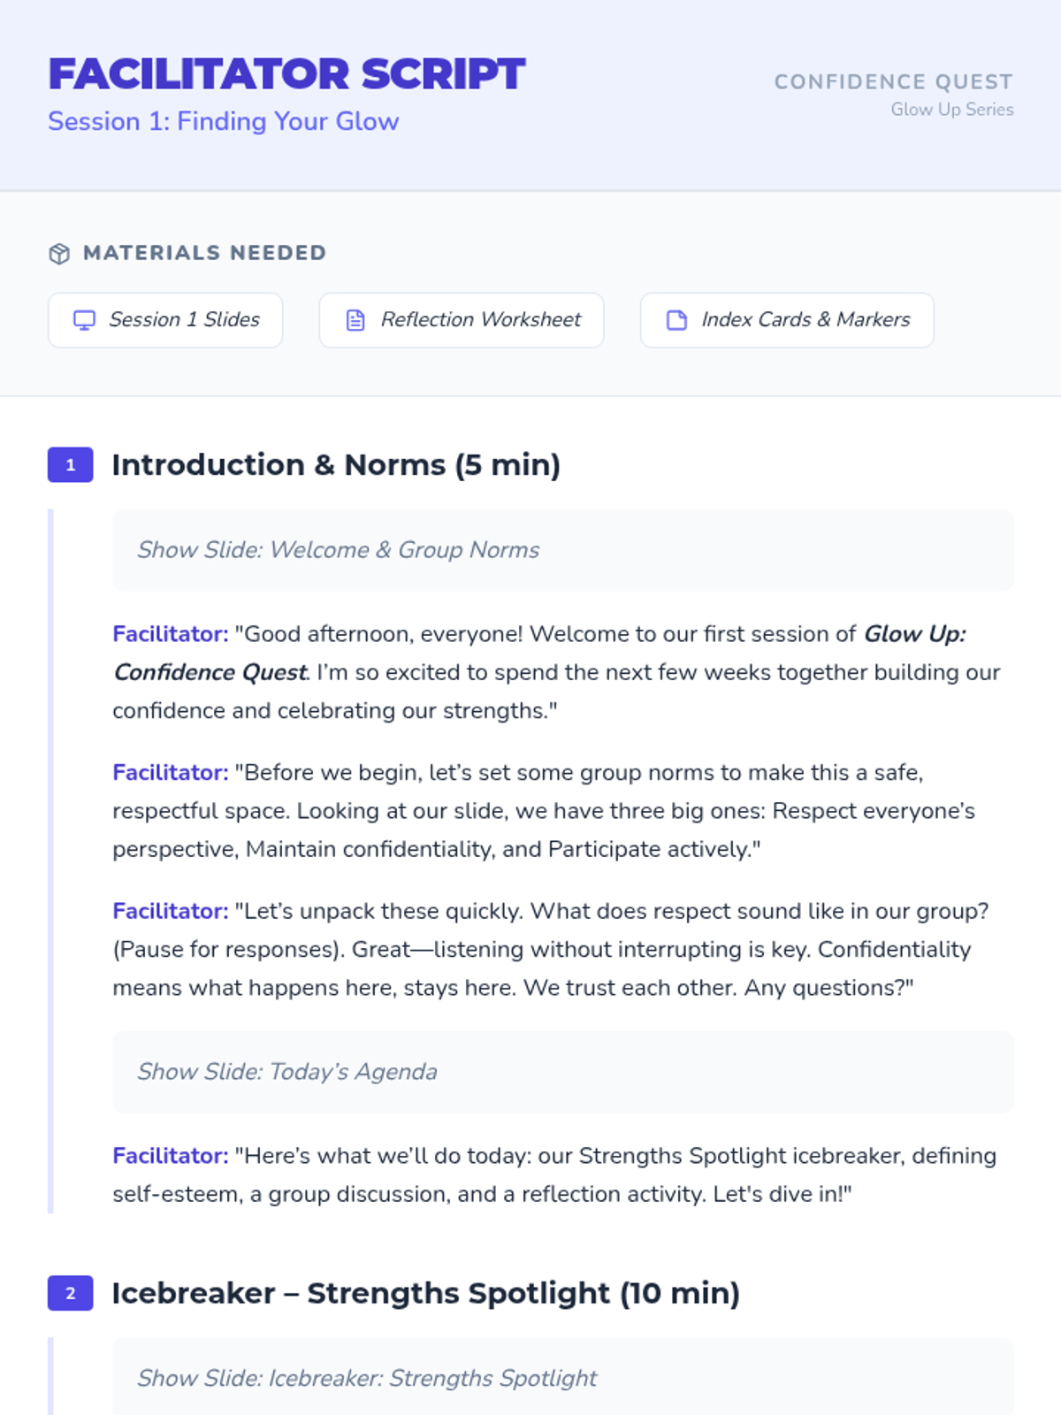The width and height of the screenshot is (1061, 1415).
Task: Open the Session 1 Slides material chip
Action: coord(165,320)
